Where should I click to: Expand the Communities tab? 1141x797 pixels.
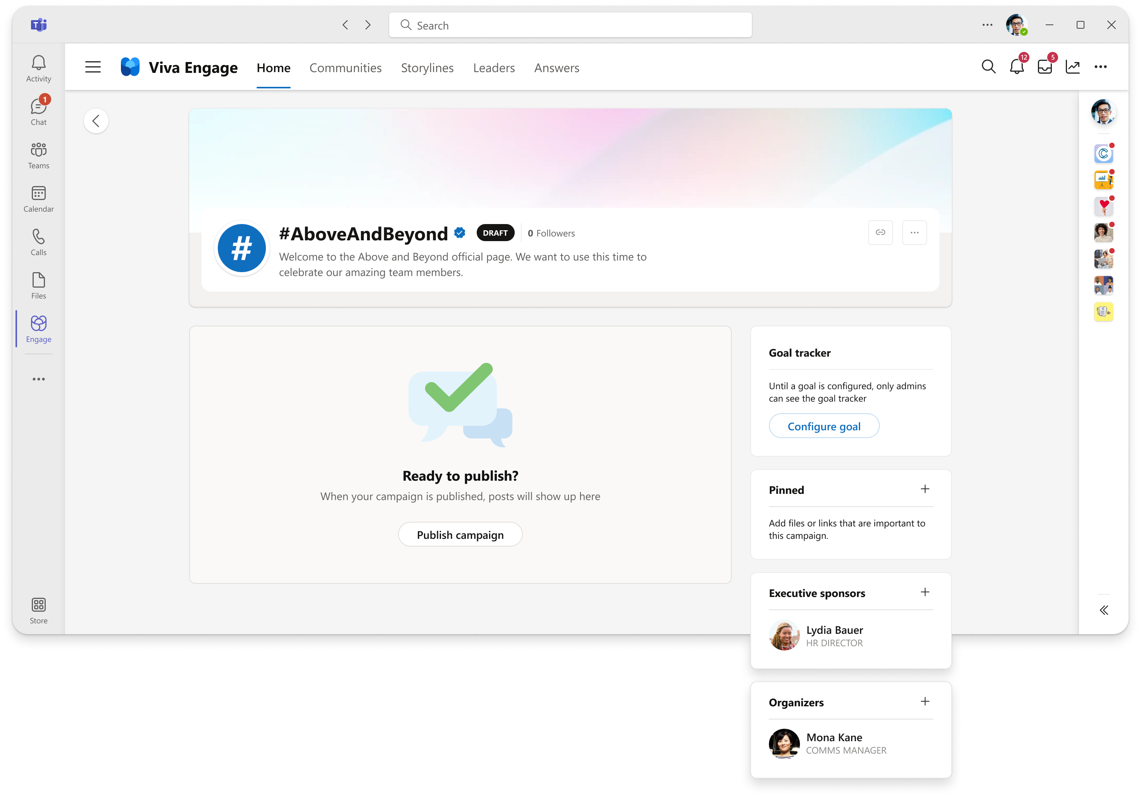(346, 67)
